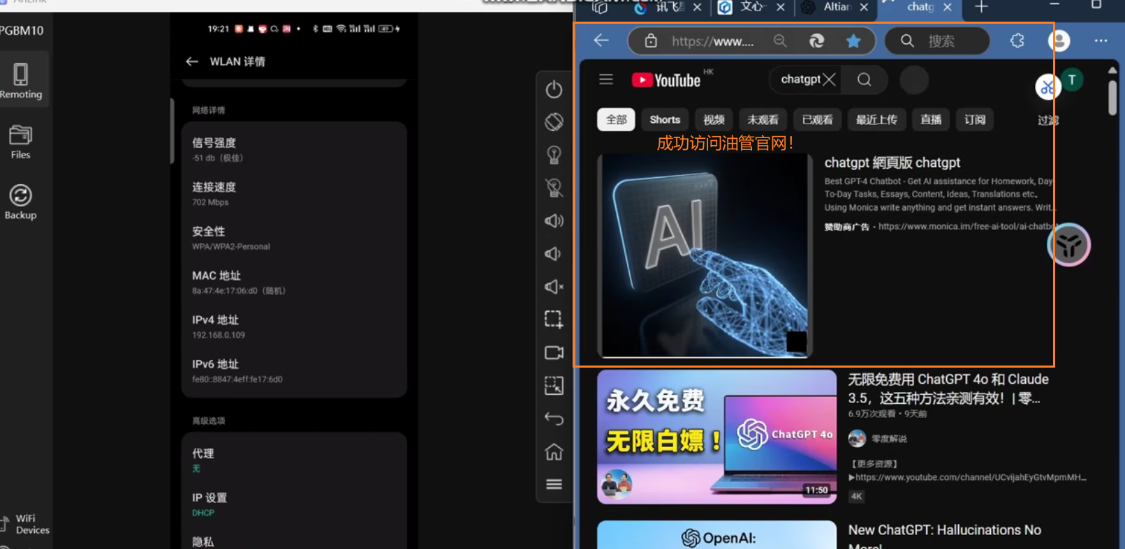Open the 代理 proxy setting on phone
Image resolution: width=1125 pixels, height=549 pixels.
[x=294, y=460]
